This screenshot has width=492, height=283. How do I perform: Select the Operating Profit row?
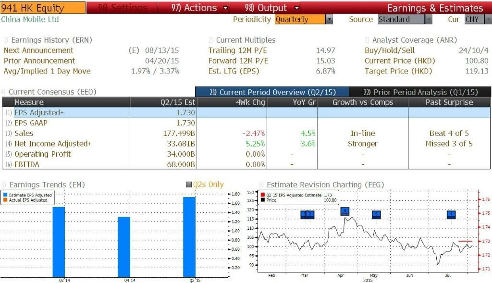tap(246, 154)
